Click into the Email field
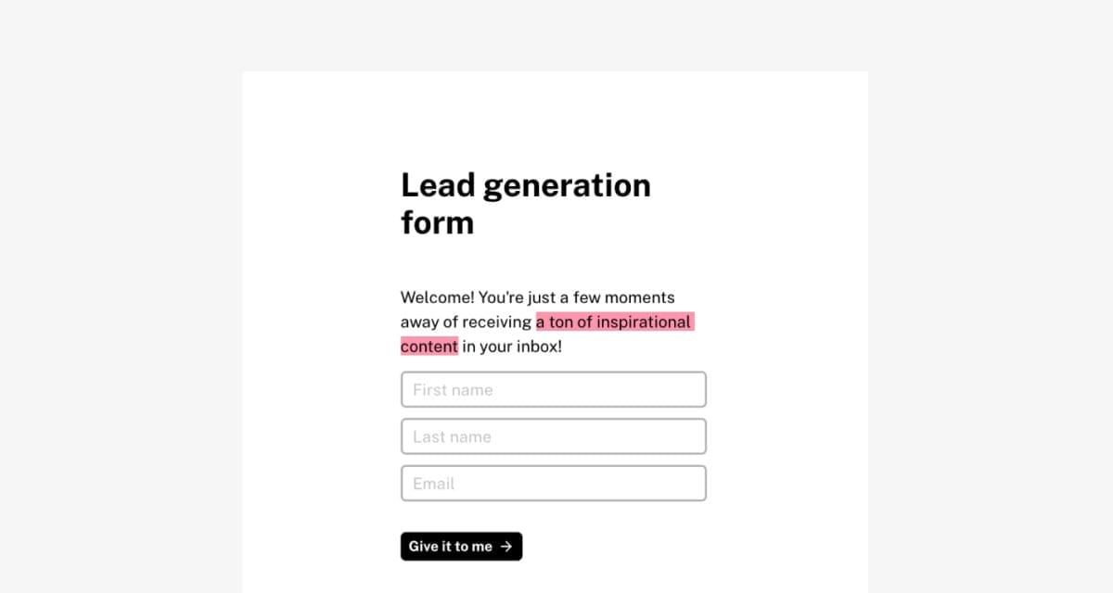 [x=554, y=483]
